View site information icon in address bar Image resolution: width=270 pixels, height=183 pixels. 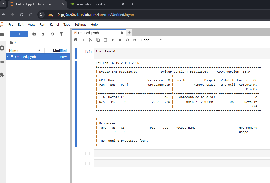[41, 15]
